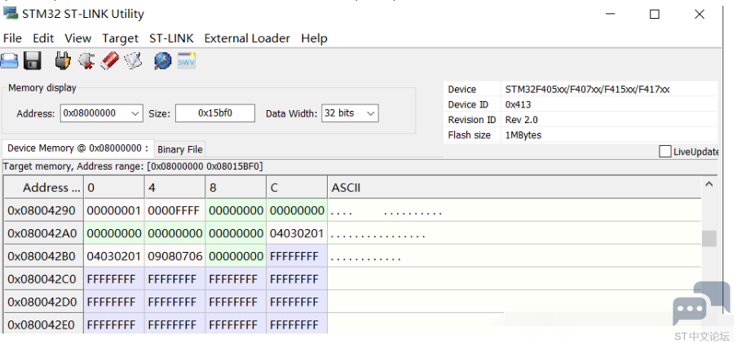This screenshot has width=737, height=349.
Task: Open the SWV viewer icon
Action: tap(187, 60)
